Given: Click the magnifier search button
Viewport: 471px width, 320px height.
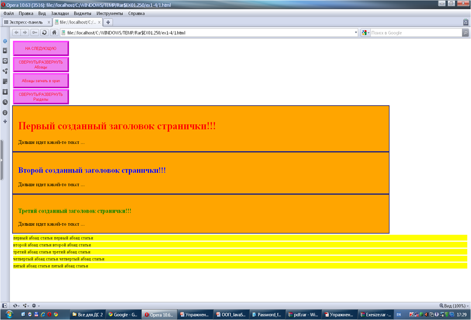Looking at the screenshot, I should [465, 33].
